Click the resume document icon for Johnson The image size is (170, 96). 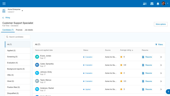[143, 73]
